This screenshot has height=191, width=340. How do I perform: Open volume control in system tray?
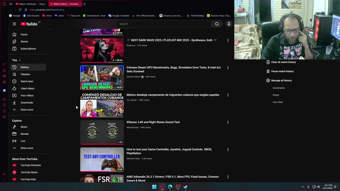[318, 187]
